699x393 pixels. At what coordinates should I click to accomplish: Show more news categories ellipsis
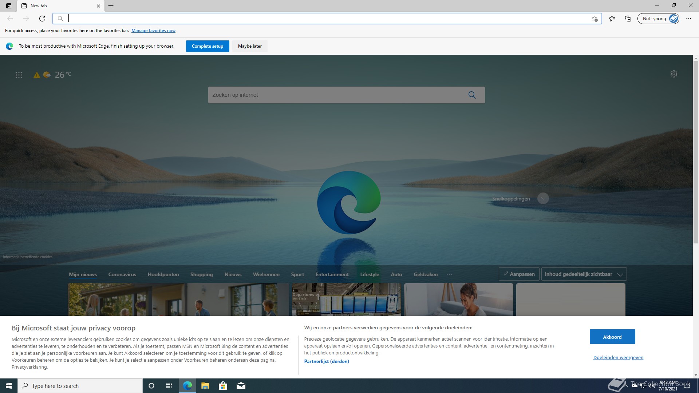coord(450,274)
